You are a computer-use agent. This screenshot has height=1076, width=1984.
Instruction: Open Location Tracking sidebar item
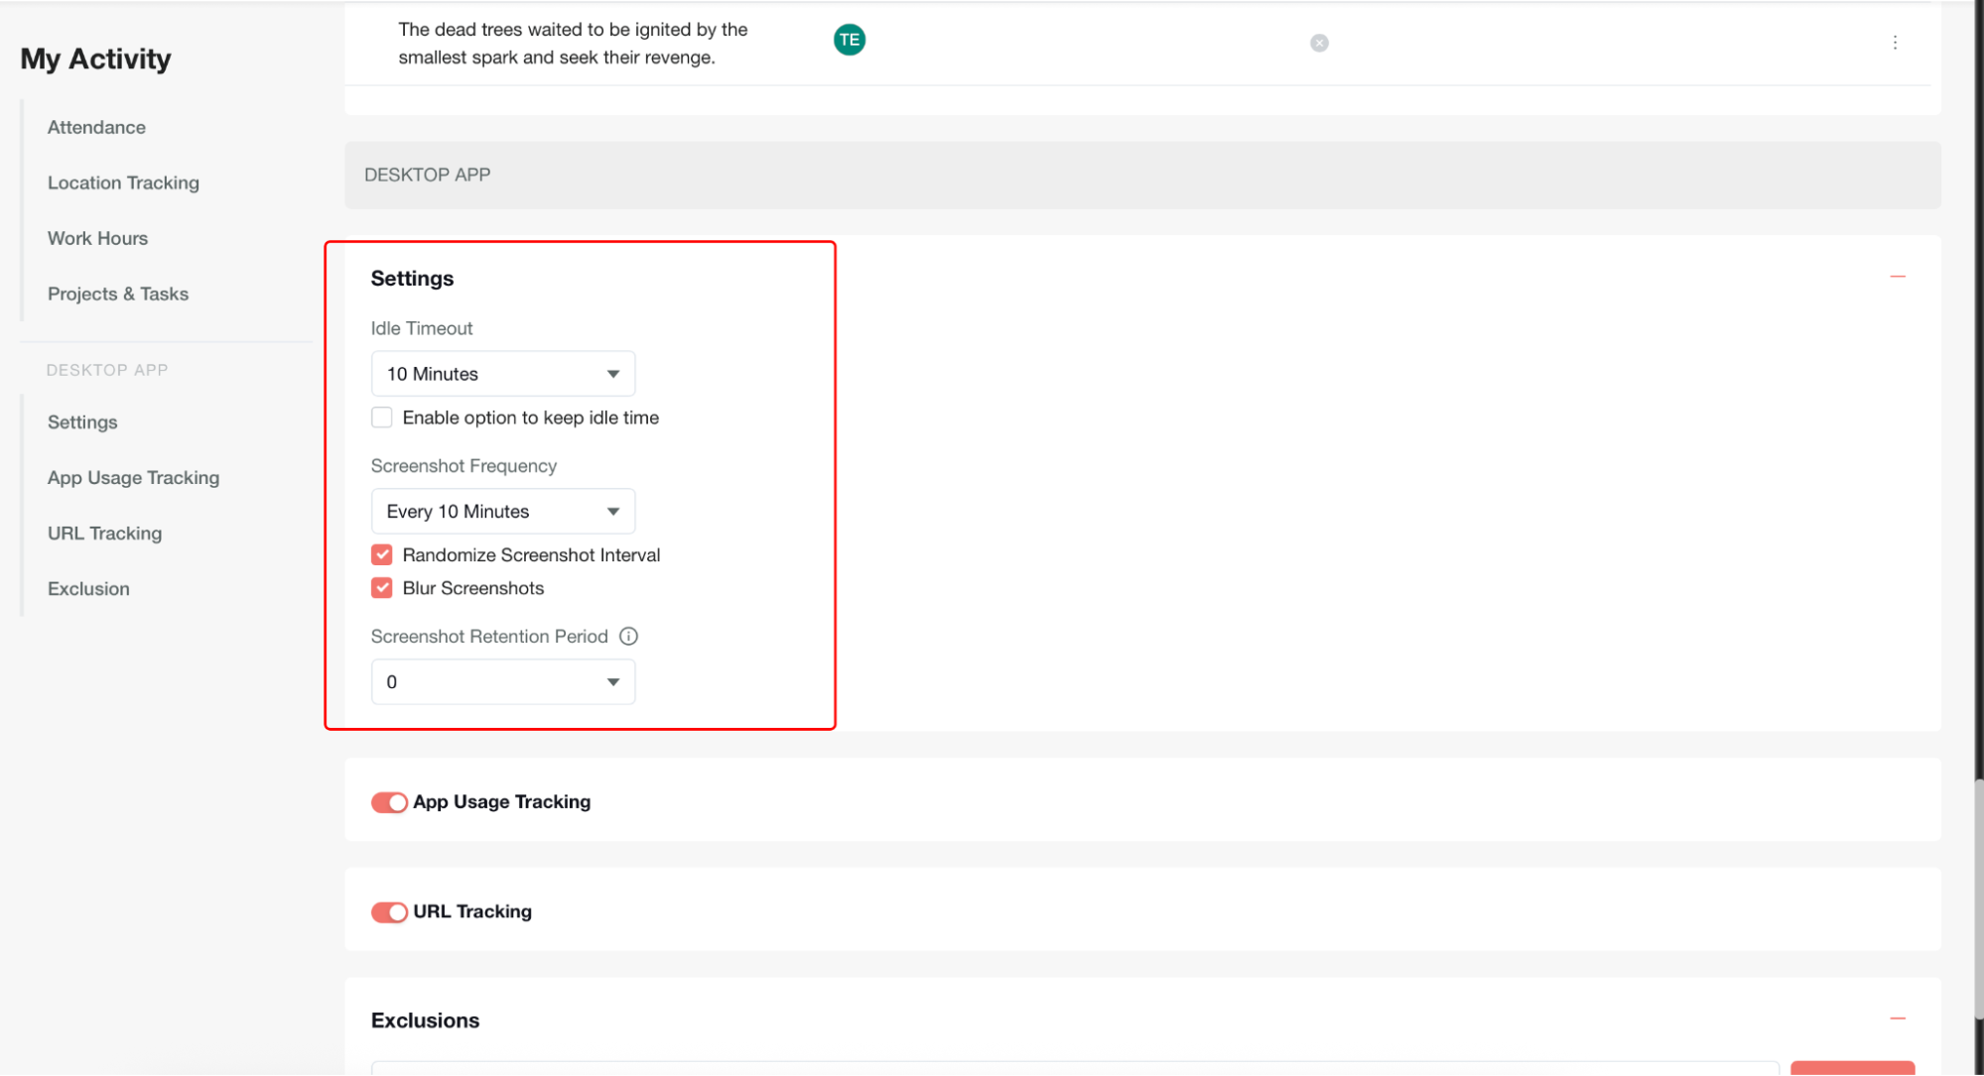123,182
